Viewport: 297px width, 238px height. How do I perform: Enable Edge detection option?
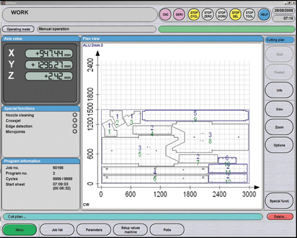[x=75, y=126]
